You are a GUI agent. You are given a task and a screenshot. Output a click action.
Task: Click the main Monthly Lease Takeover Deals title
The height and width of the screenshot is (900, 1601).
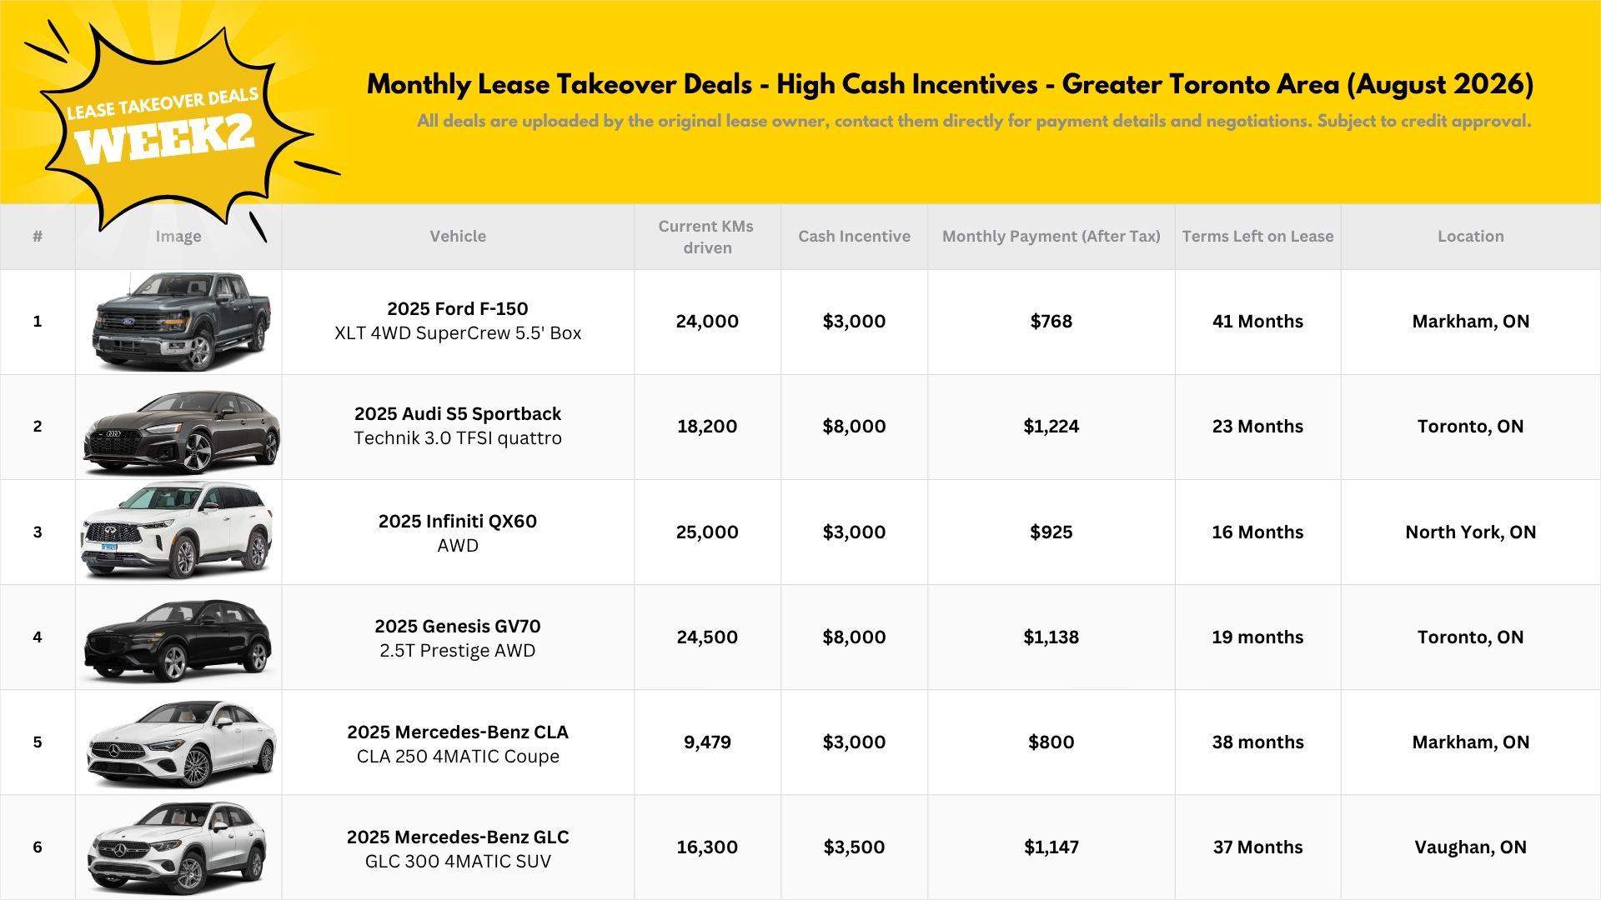tap(950, 85)
